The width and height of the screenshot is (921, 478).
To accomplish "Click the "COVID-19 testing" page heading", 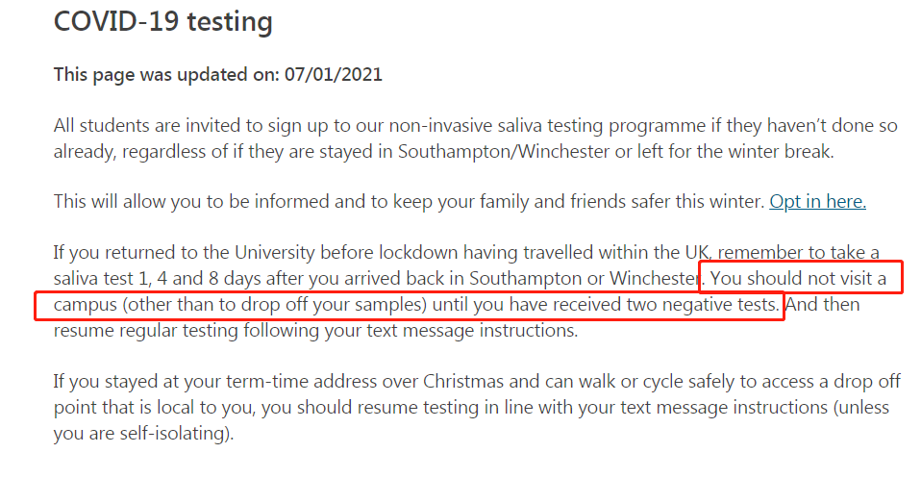I will pos(162,22).
